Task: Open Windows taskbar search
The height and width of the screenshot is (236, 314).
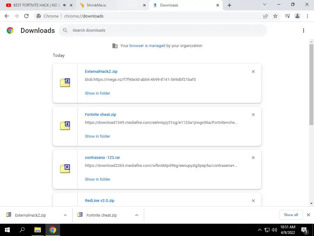Action: click(22, 230)
